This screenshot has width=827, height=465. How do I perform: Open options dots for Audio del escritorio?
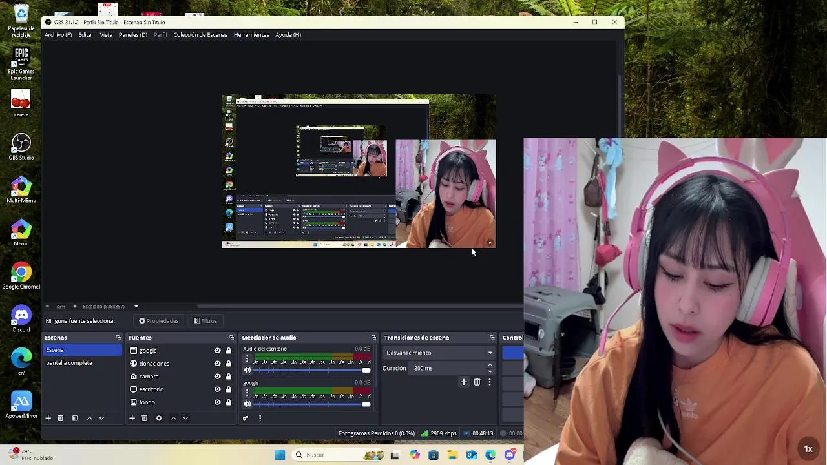click(x=247, y=359)
